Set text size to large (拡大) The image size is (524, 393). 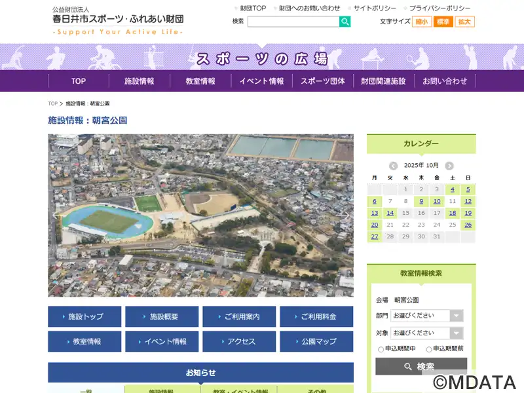coord(464,22)
